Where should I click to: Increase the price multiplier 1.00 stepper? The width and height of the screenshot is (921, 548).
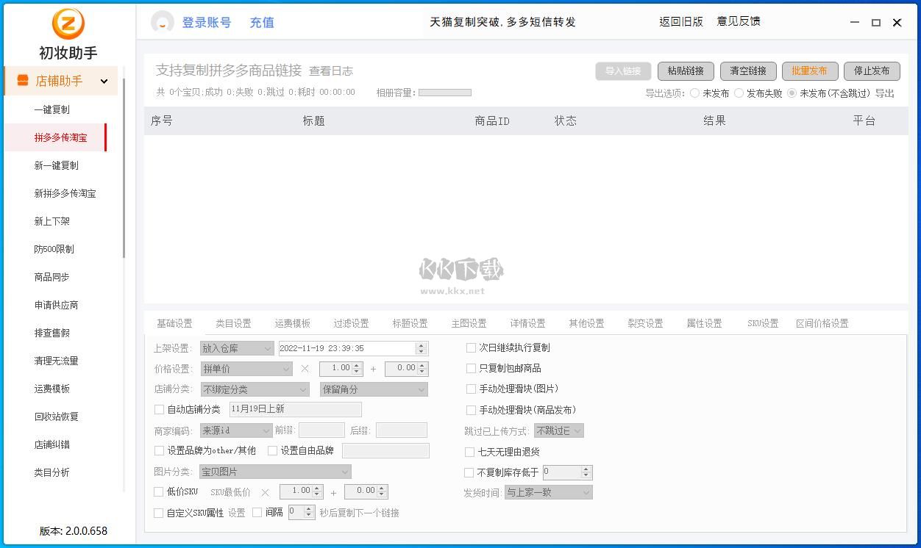pyautogui.click(x=357, y=366)
